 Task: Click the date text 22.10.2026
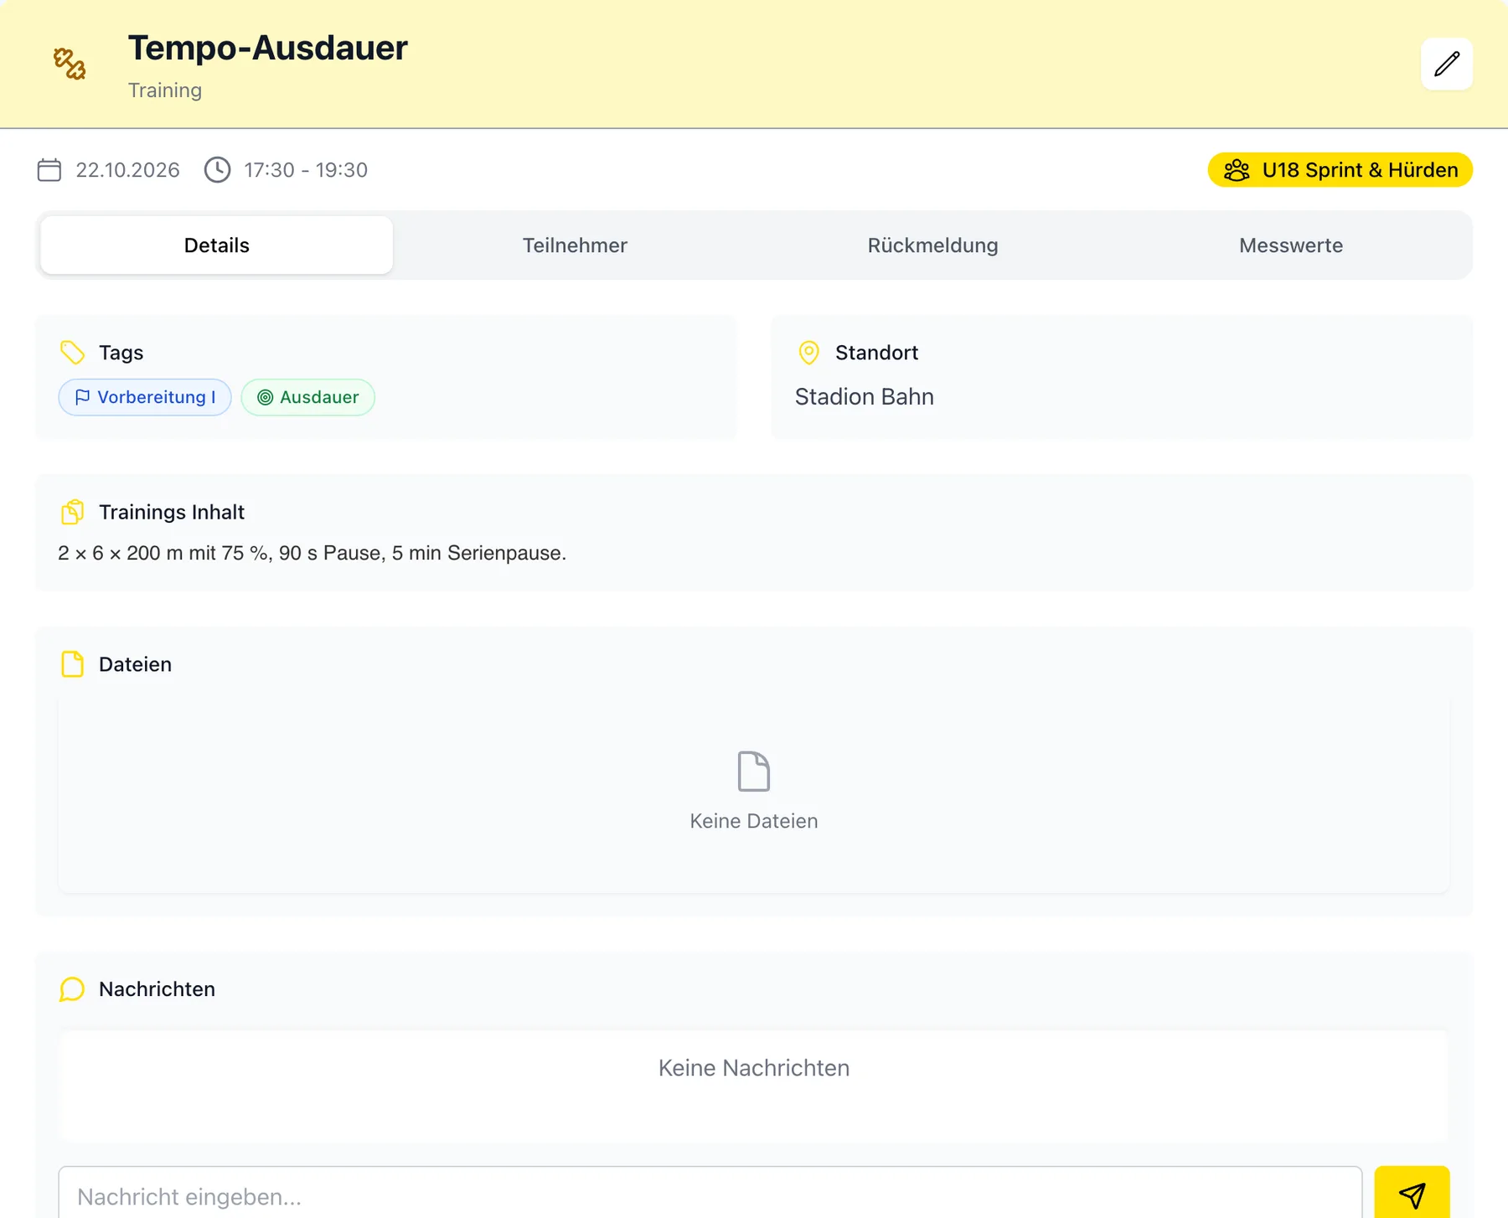point(127,170)
